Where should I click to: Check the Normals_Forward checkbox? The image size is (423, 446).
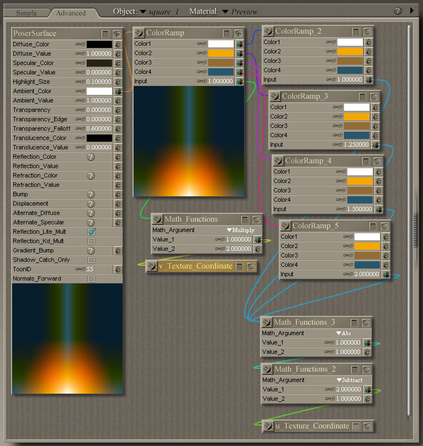[91, 278]
